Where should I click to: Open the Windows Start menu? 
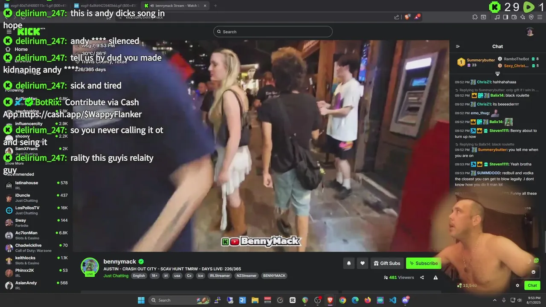tap(141, 300)
